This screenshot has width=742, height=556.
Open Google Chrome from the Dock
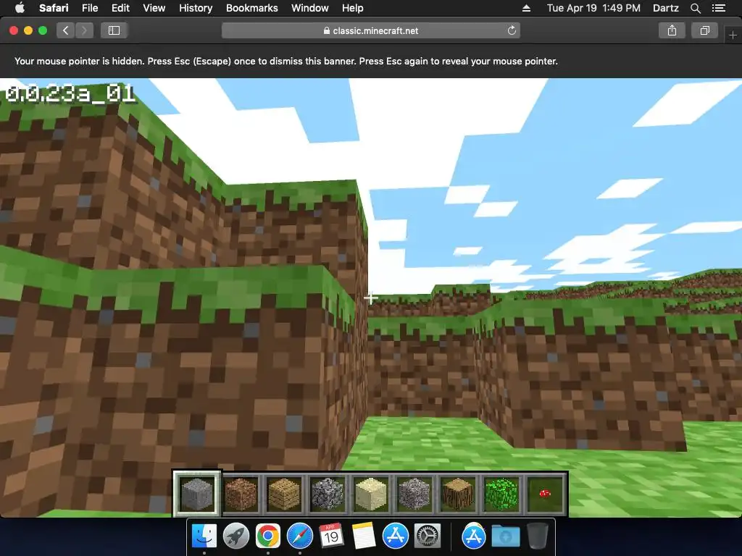point(268,536)
